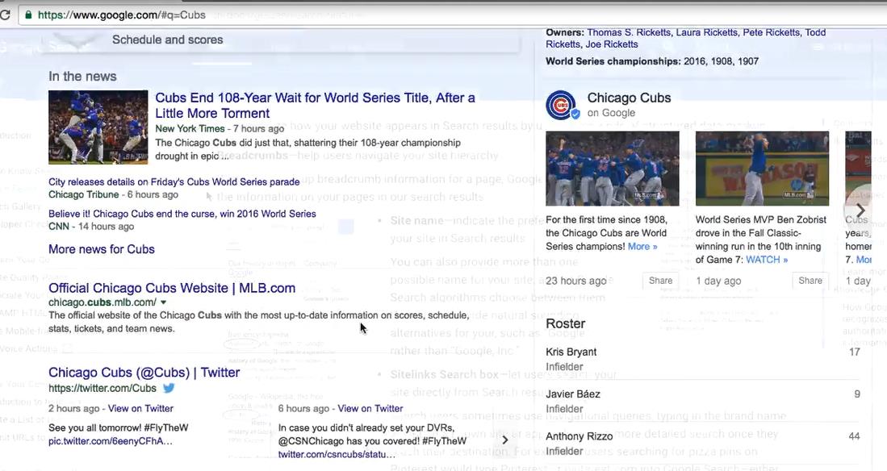Viewport: 887px width, 471px height.
Task: Open Official Chicago Cubs Website result
Action: [x=172, y=288]
